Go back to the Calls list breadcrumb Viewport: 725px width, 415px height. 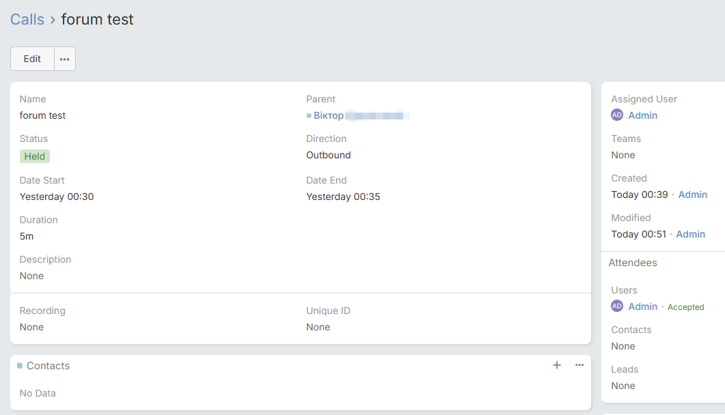click(27, 20)
